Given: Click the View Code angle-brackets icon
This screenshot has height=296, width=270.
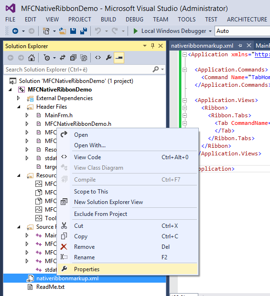Looking at the screenshot, I should 98,57.
